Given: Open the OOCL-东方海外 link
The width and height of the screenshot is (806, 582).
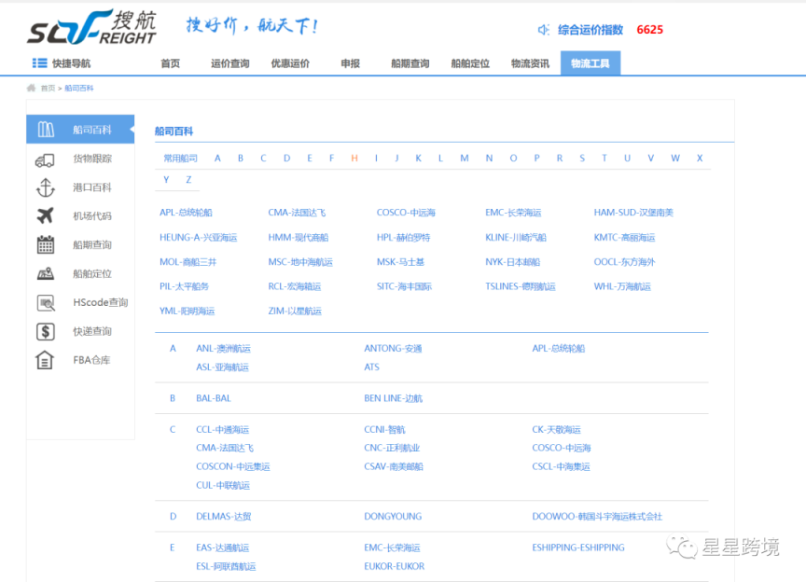Looking at the screenshot, I should (x=624, y=262).
